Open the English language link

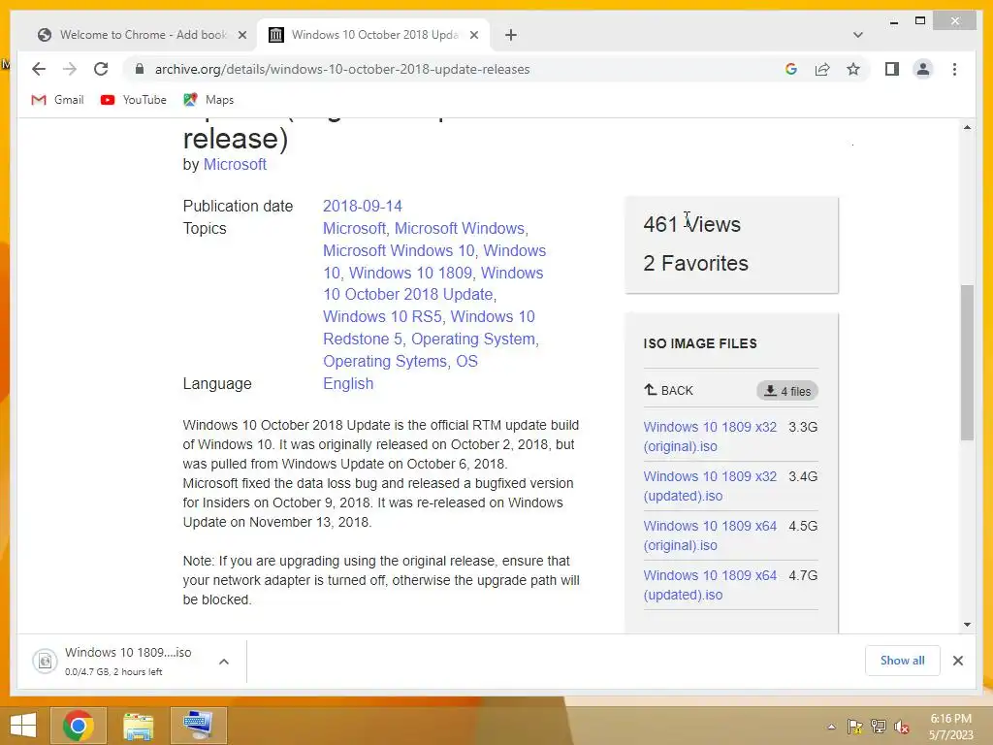[x=348, y=383]
